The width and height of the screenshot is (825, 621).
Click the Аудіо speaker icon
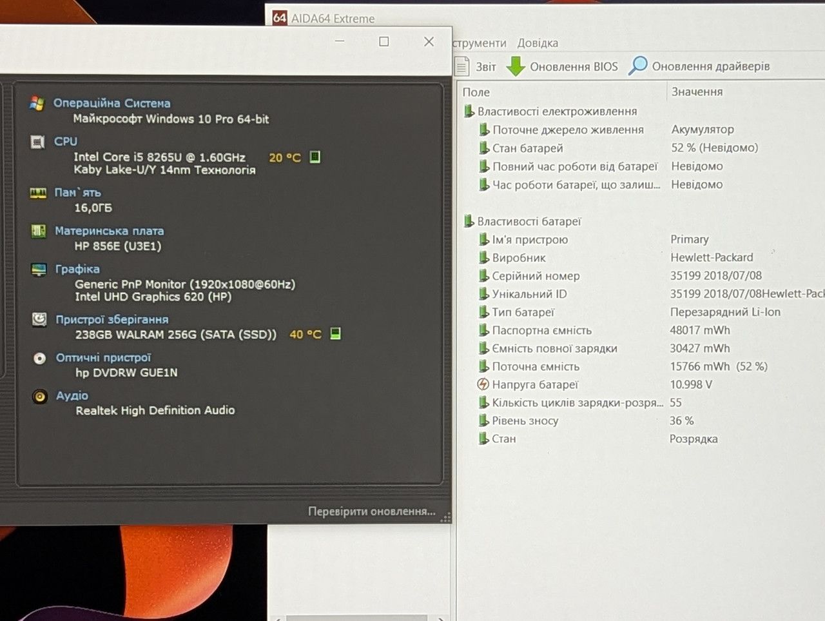(x=40, y=396)
